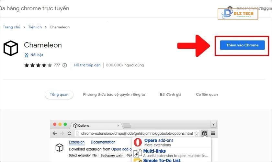The image size is (272, 162).
Task: Click the reload icon in preview browser
Action: tap(69, 133)
